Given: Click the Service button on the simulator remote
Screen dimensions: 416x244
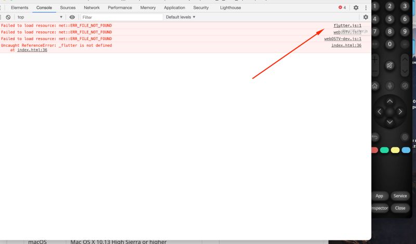Looking at the screenshot, I should (x=400, y=196).
